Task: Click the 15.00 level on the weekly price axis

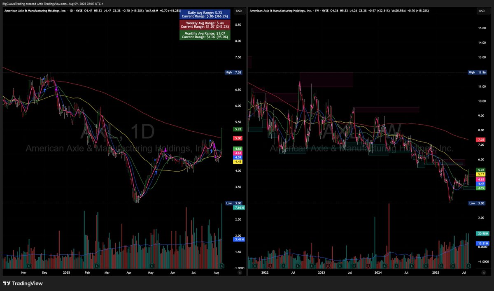Action: point(482,28)
